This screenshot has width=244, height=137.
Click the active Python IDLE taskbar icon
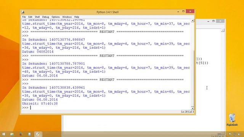(38, 134)
